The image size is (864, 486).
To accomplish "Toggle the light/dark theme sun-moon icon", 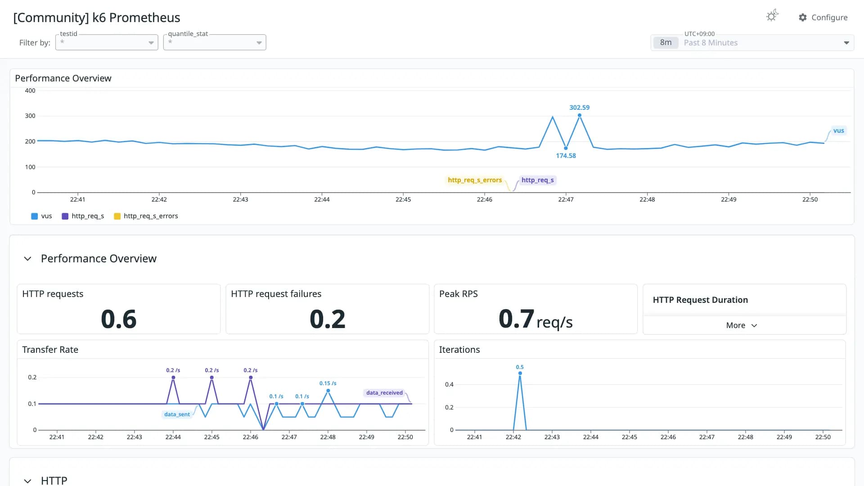I will click(772, 16).
